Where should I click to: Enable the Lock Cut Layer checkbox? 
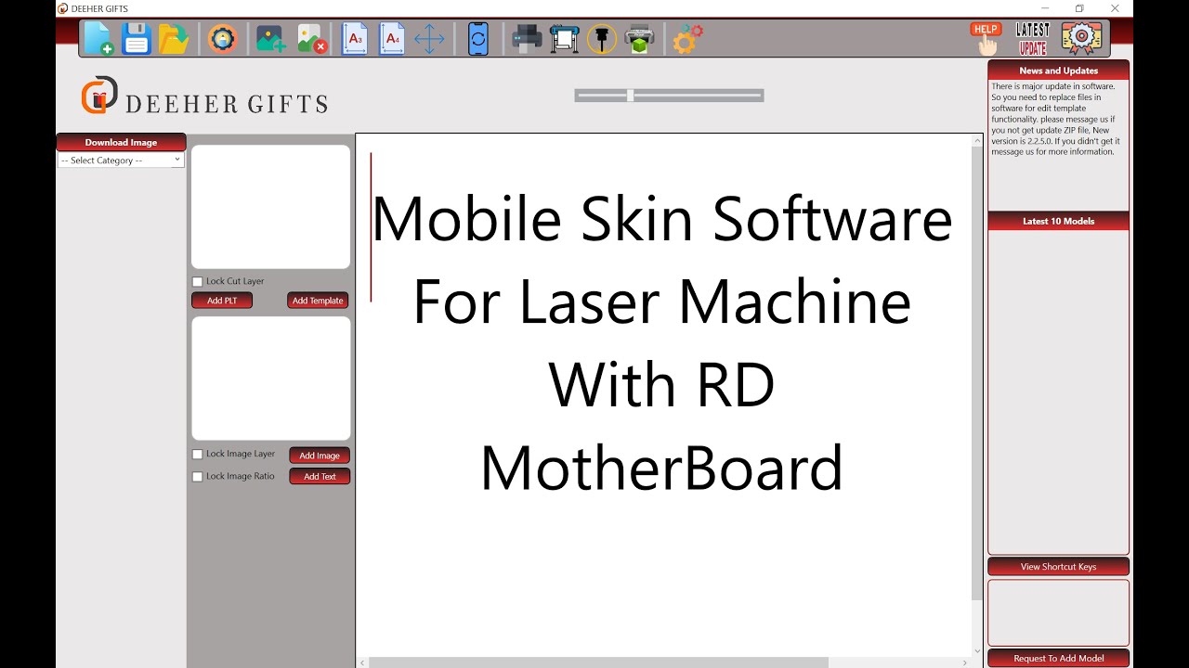197,282
